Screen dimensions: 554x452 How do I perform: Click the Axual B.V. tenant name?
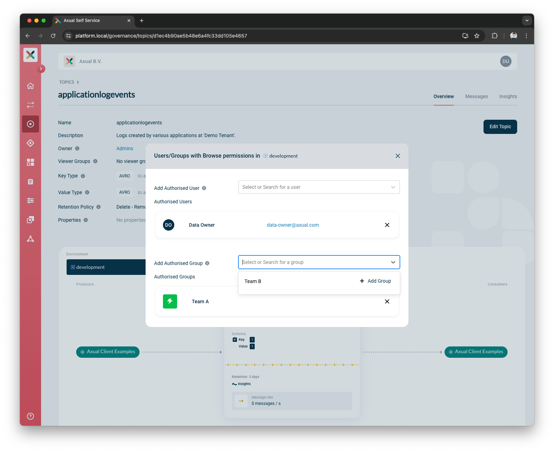(90, 61)
